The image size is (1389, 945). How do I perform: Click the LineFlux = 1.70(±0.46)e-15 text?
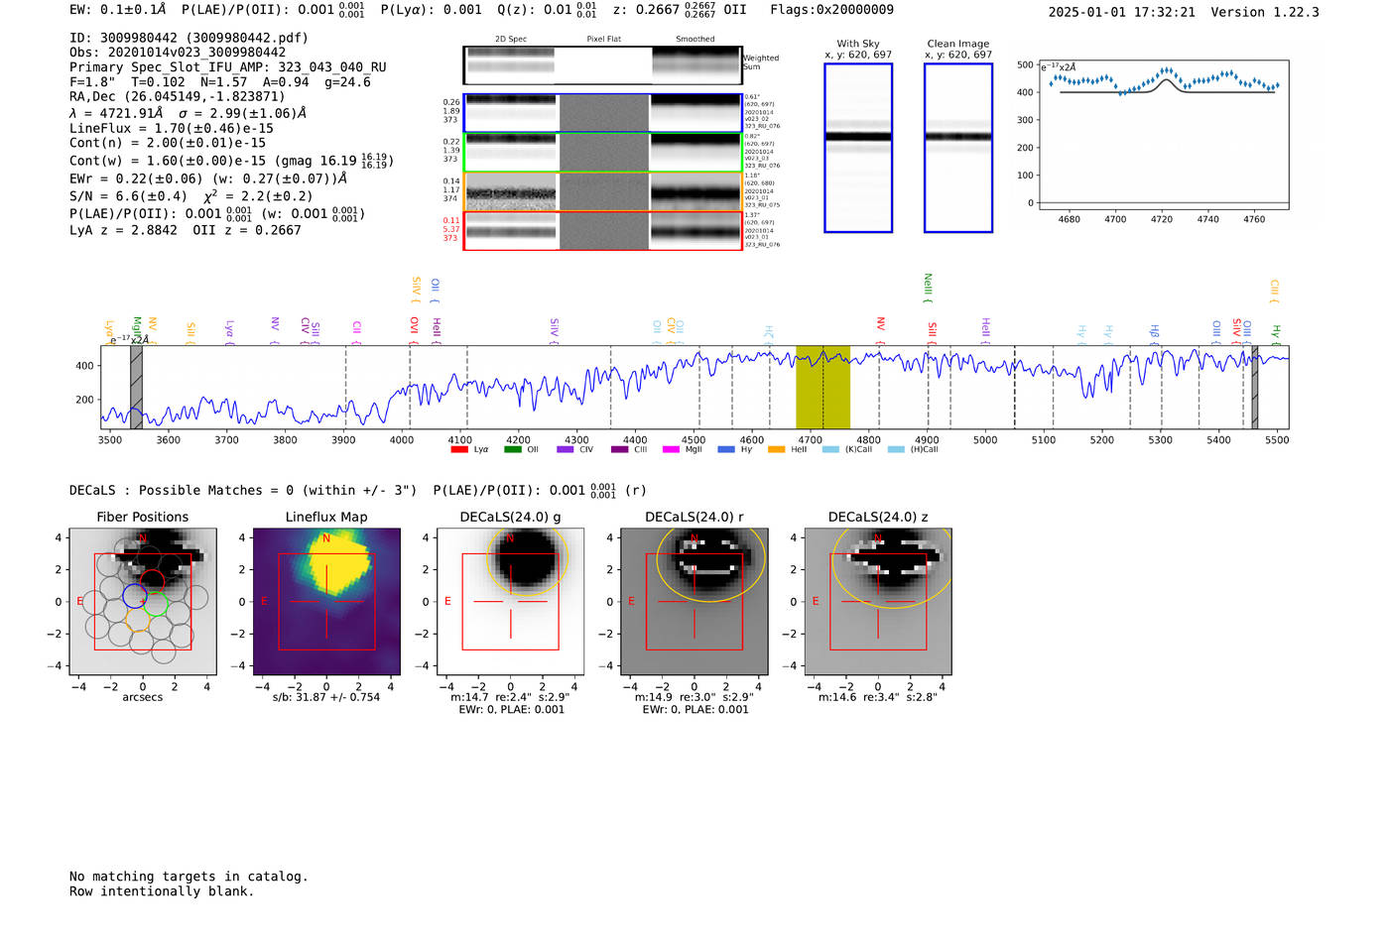point(172,128)
